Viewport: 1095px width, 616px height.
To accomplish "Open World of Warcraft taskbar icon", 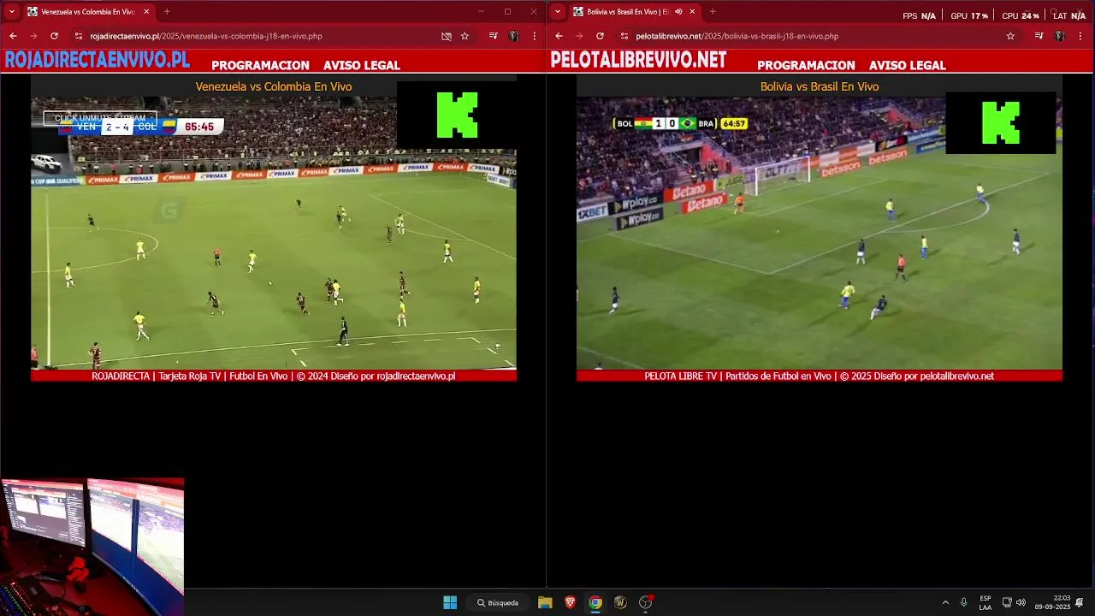I will (x=620, y=602).
